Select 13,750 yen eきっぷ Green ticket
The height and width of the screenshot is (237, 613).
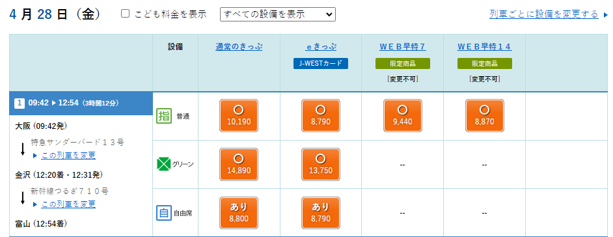tap(321, 164)
